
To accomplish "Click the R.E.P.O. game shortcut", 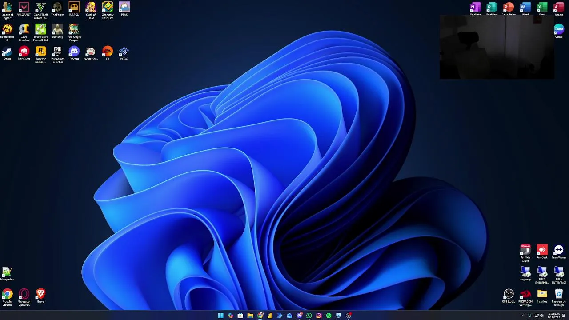I will (74, 10).
